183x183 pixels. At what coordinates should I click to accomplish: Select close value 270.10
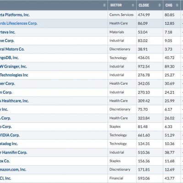(144, 92)
